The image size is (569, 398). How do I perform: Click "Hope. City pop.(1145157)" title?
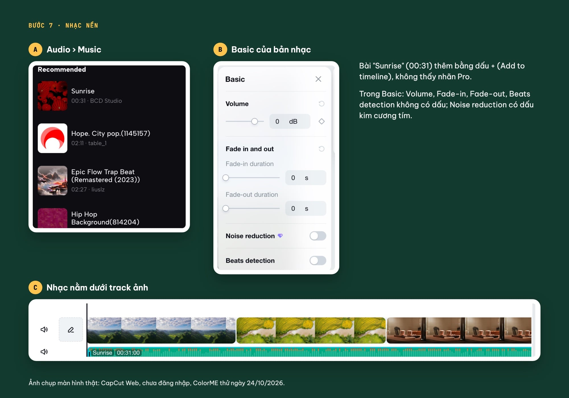point(111,133)
